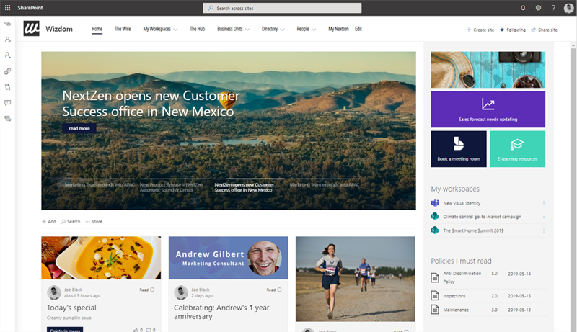The width and height of the screenshot is (577, 332).
Task: Open help question mark icon
Action: point(553,8)
